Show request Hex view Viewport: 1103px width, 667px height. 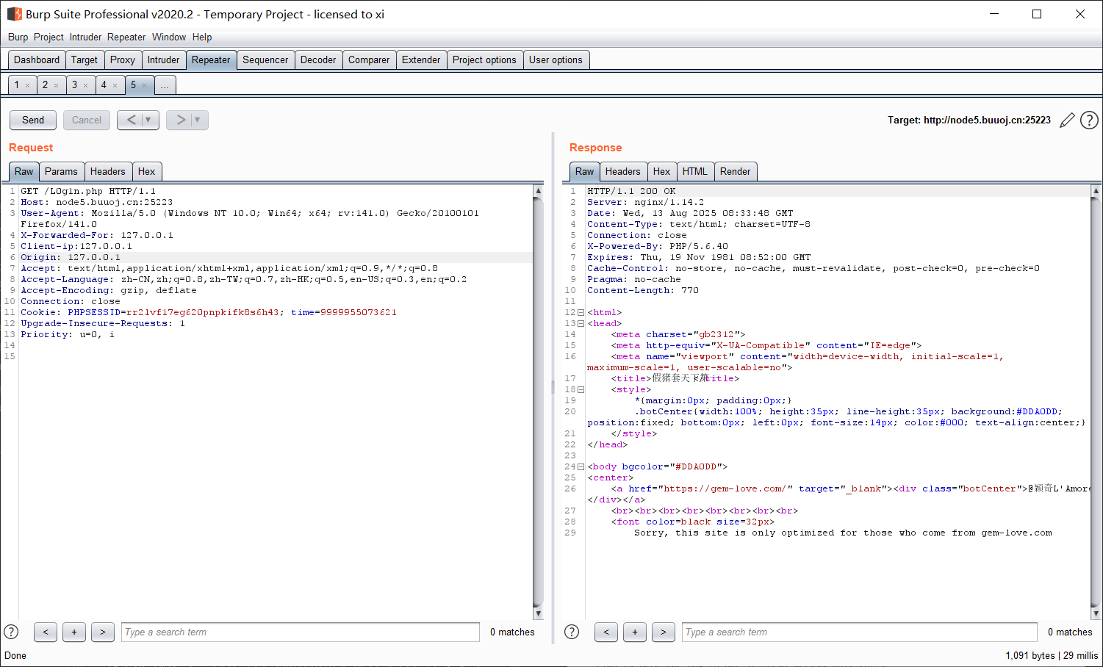(x=147, y=171)
